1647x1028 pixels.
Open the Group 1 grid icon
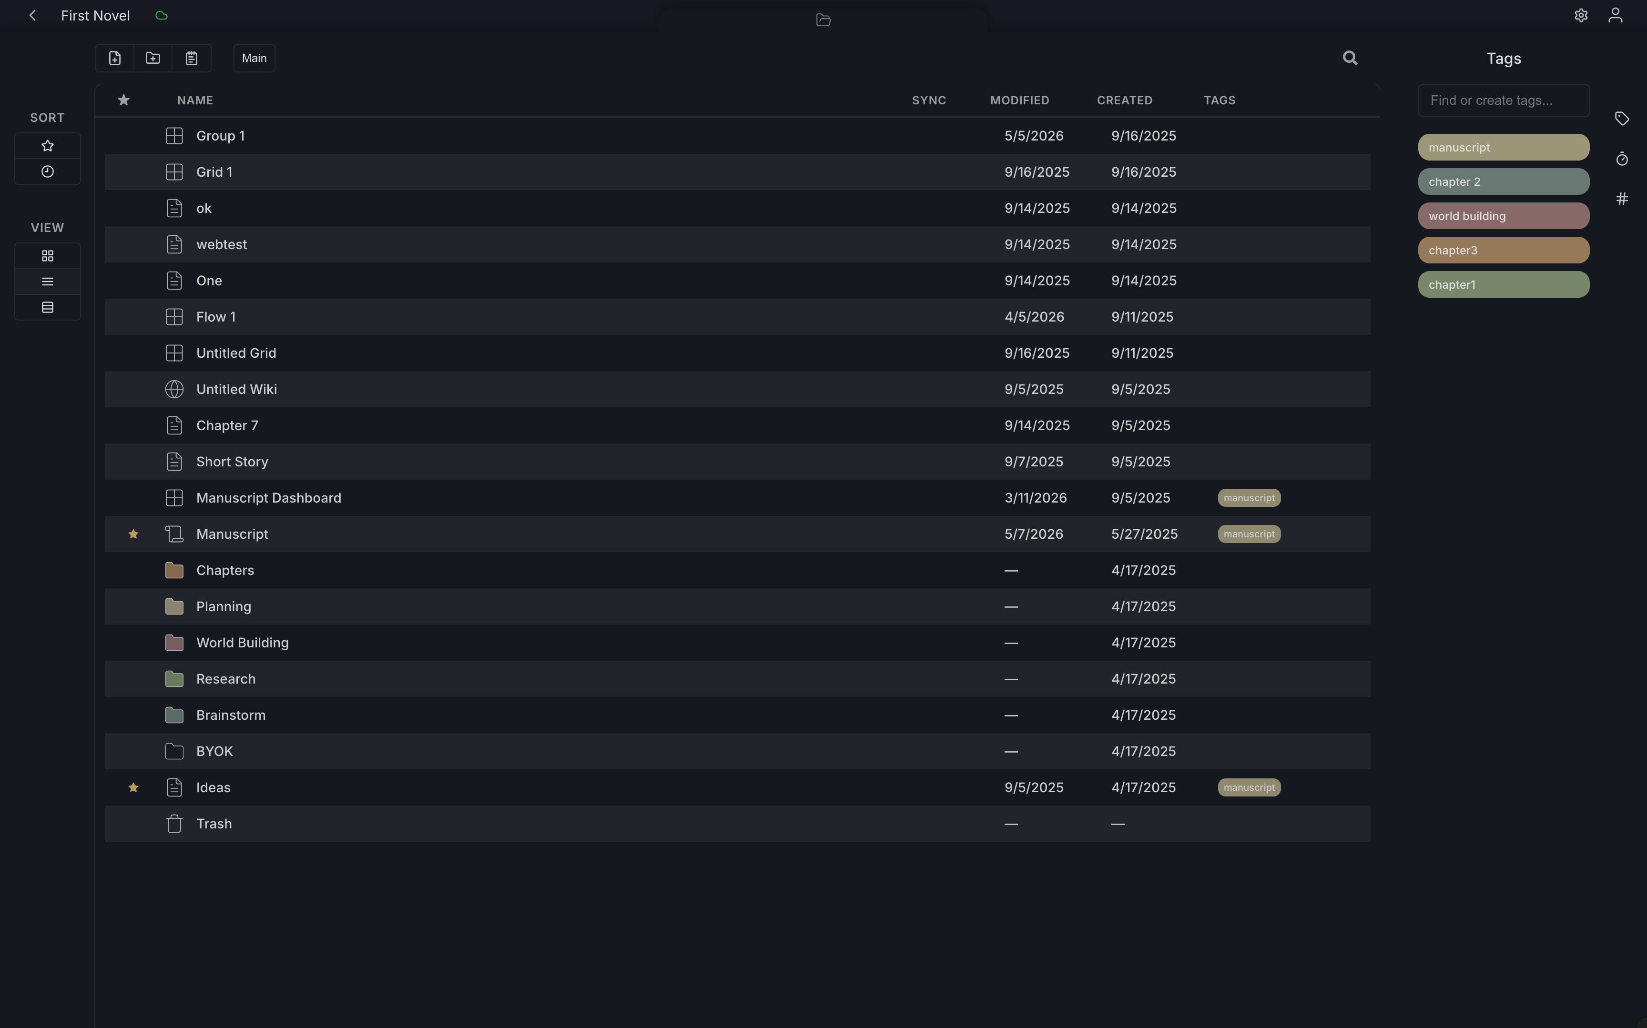coord(174,136)
